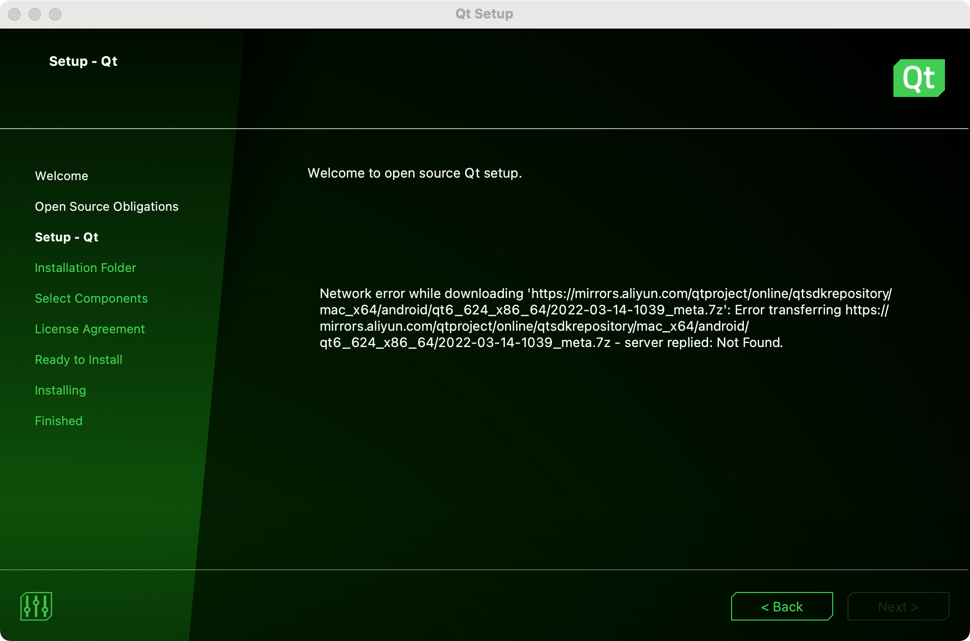Select Open Source Obligations step
This screenshot has width=970, height=641.
pyautogui.click(x=107, y=207)
